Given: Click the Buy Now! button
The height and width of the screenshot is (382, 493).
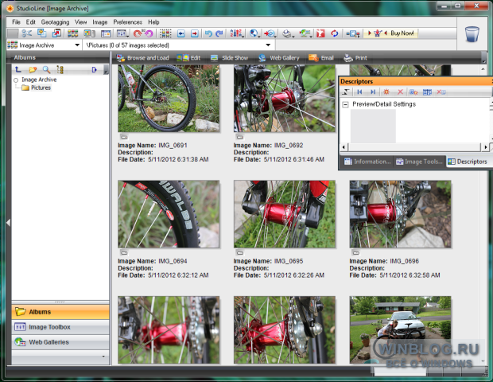Looking at the screenshot, I should [x=390, y=33].
